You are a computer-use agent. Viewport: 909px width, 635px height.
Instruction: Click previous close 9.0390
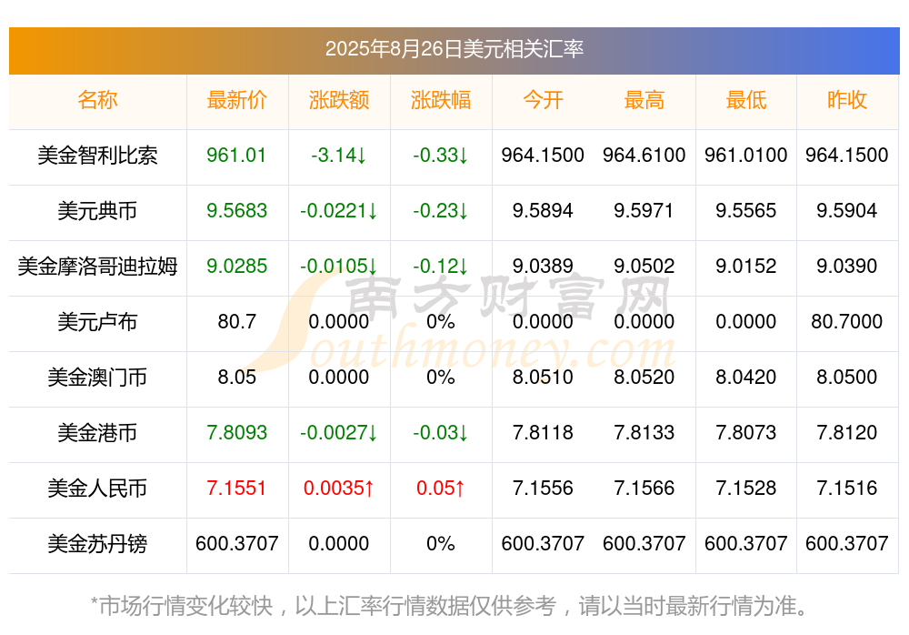point(847,267)
